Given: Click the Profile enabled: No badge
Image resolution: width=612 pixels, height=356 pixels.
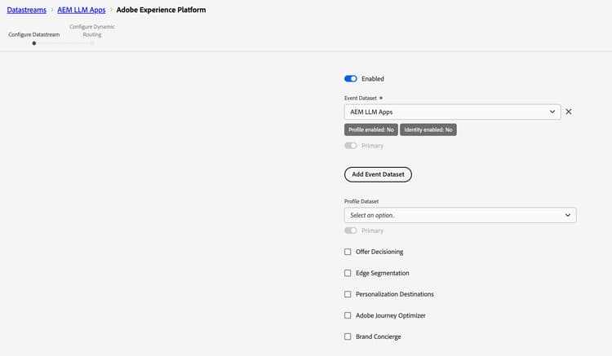Looking at the screenshot, I should [x=371, y=130].
